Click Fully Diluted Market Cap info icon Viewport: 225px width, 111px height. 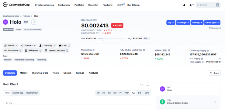point(144,50)
